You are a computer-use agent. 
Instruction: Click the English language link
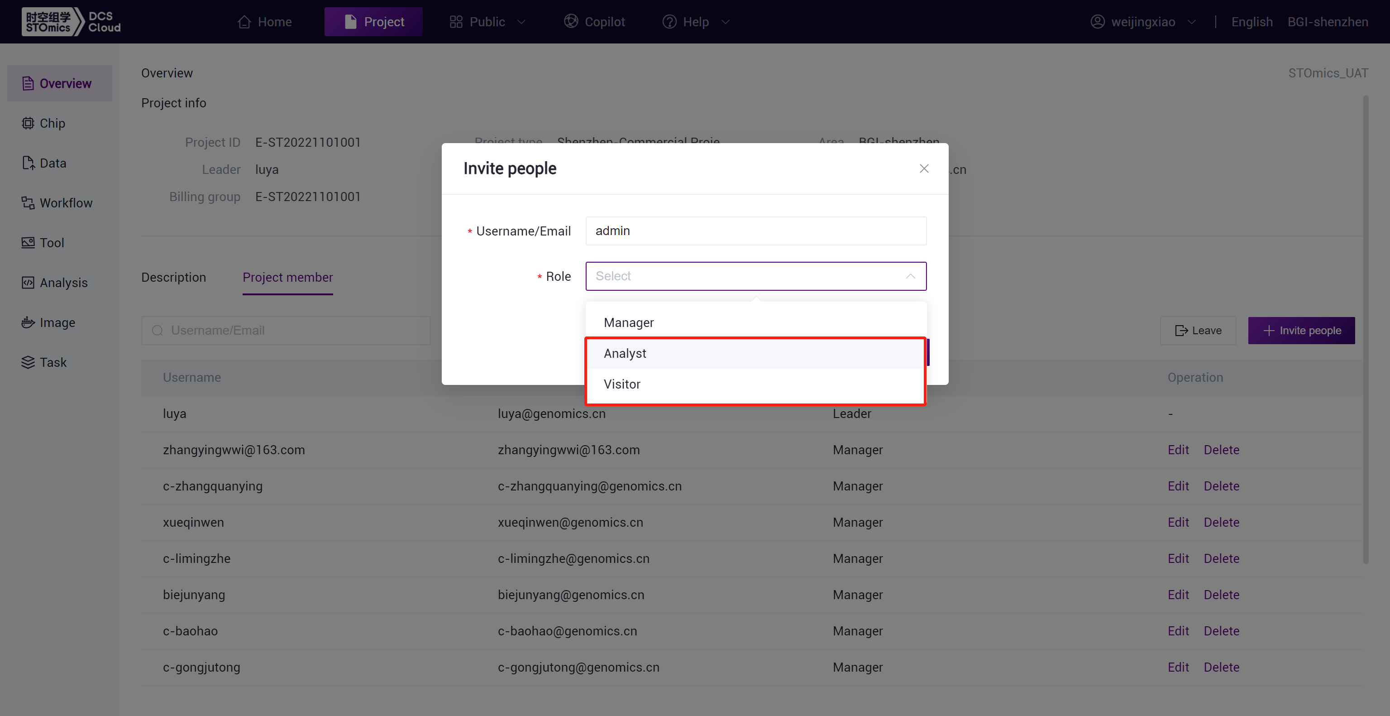[x=1252, y=22]
